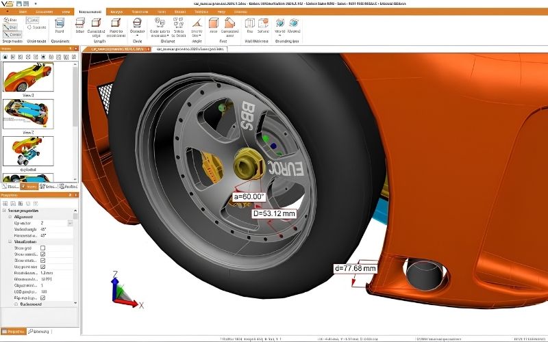The width and height of the screenshot is (548, 342).
Task: Click the first (home) icon in Views toolbar
Action: [x=5, y=57]
